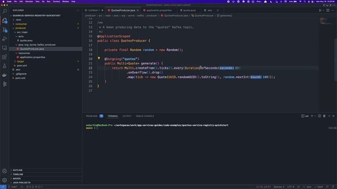Maximize the terminal panel with chevron up
The image size is (337, 189).
click(329, 116)
